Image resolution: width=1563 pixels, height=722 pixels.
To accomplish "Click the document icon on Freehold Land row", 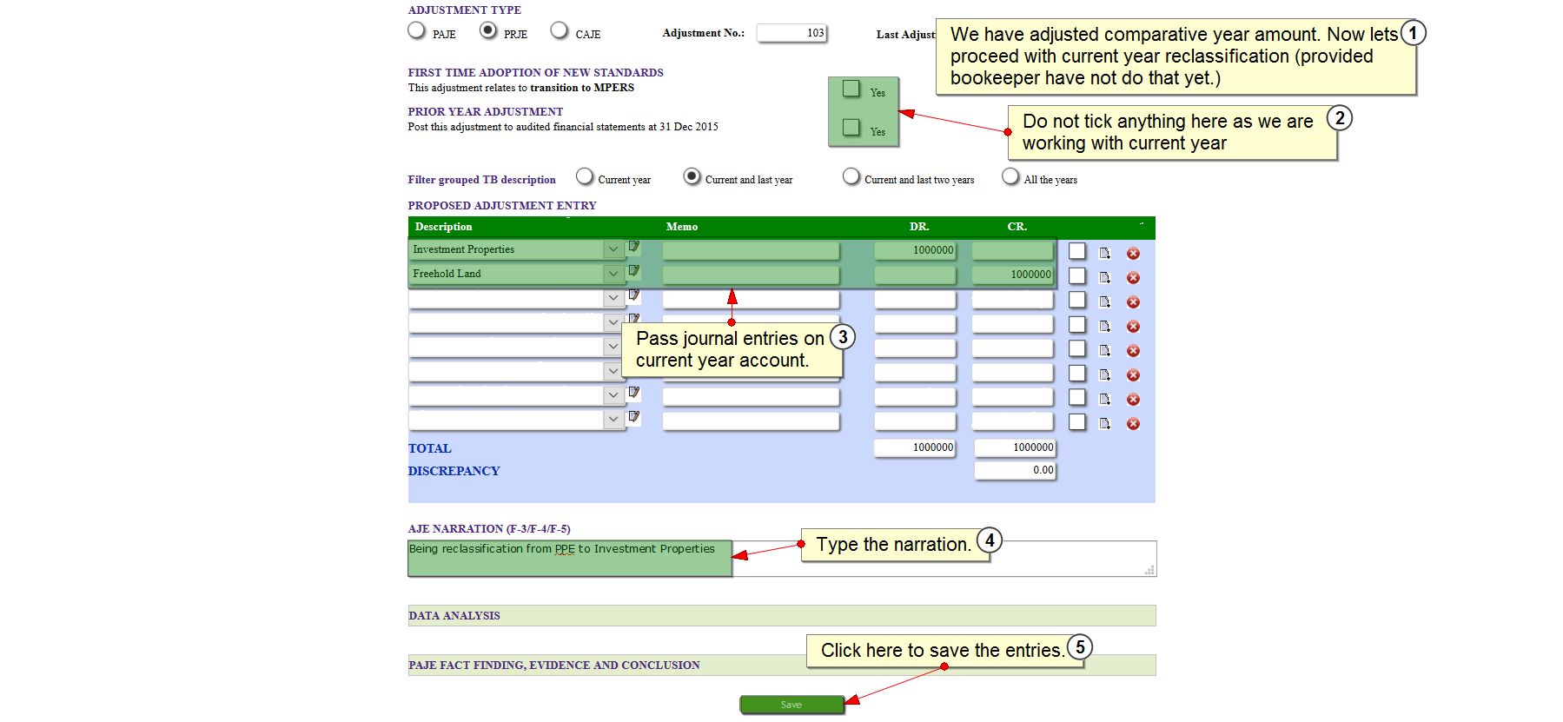I will [x=1104, y=278].
